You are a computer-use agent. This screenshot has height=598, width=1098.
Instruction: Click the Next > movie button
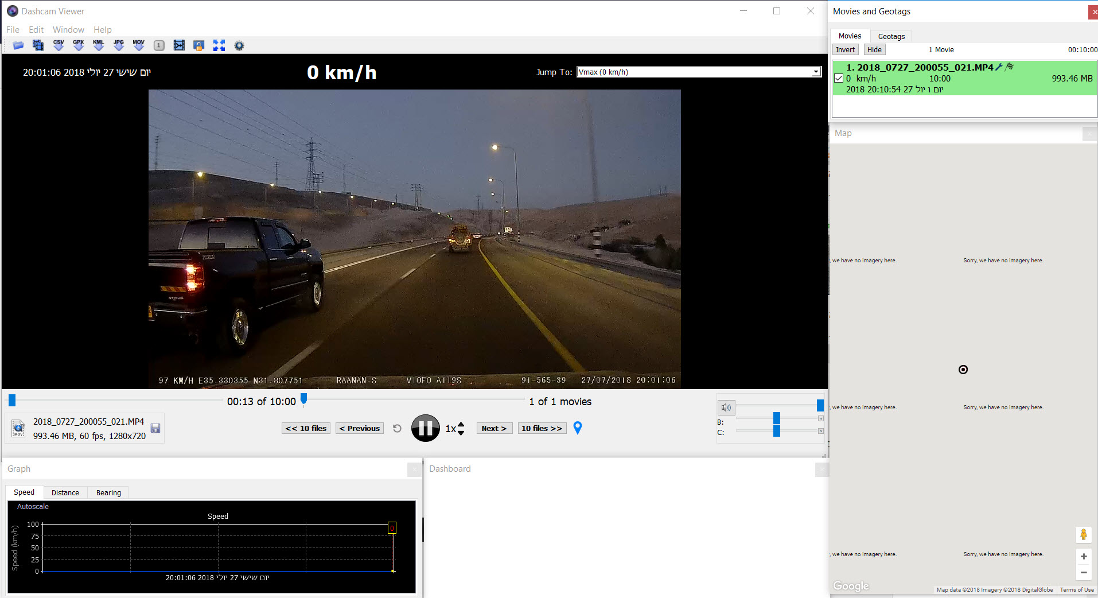pos(494,428)
